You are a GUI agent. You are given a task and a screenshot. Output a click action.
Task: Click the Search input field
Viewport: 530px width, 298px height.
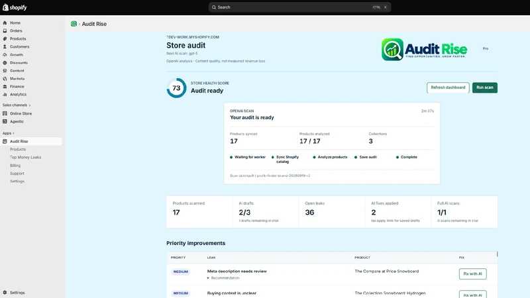(x=300, y=7)
